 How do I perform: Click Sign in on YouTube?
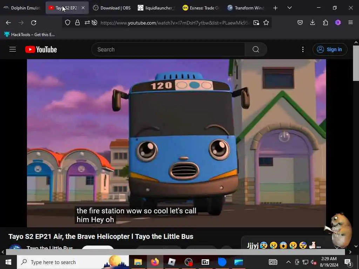[330, 49]
